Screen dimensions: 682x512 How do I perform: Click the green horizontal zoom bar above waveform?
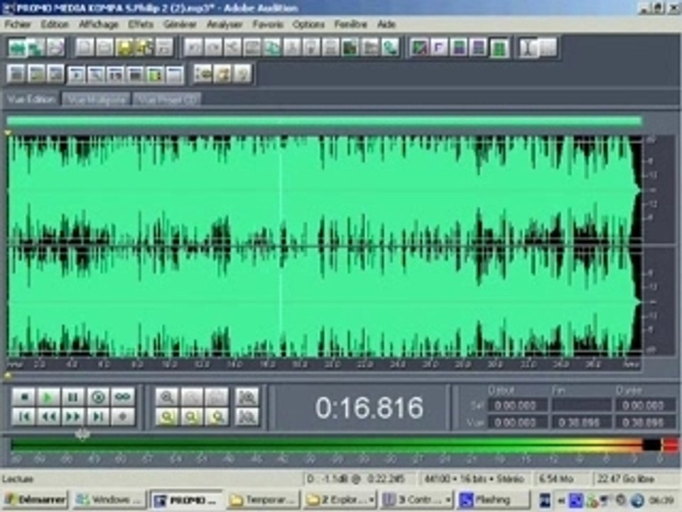(325, 121)
